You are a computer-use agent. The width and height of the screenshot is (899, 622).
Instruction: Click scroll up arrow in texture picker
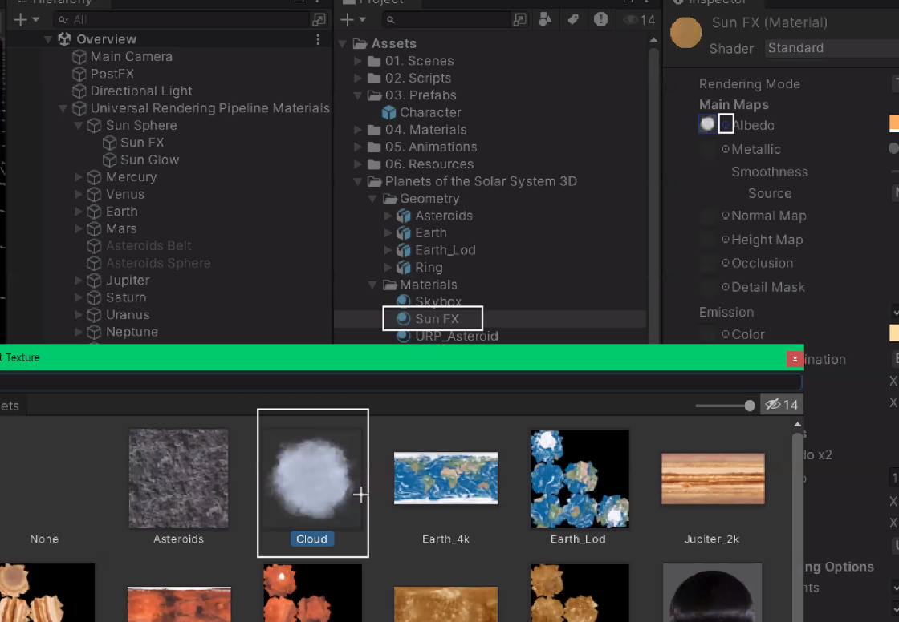point(797,424)
